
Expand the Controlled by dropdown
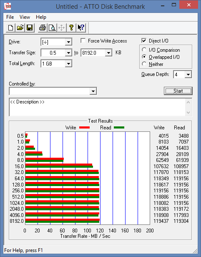(x=93, y=91)
